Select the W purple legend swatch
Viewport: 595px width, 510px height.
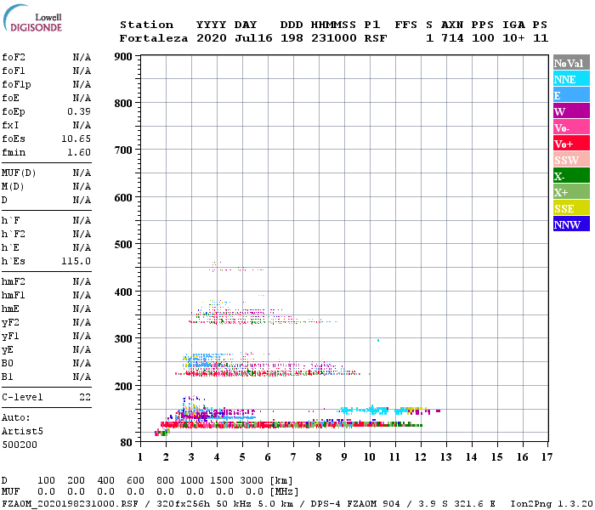[x=571, y=111]
